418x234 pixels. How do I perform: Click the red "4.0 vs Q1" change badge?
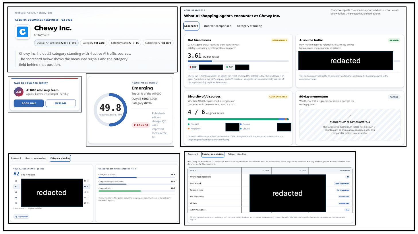point(141,125)
